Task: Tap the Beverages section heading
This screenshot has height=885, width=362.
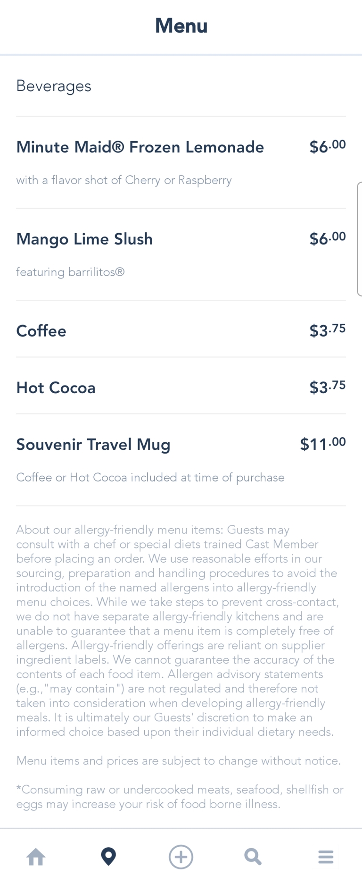Action: coord(54,86)
